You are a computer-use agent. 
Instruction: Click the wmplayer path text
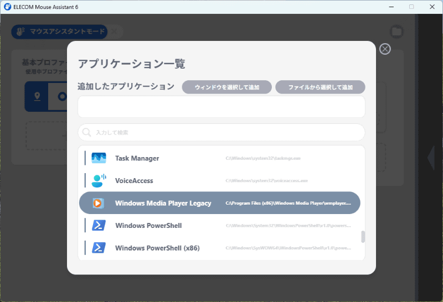pos(288,203)
